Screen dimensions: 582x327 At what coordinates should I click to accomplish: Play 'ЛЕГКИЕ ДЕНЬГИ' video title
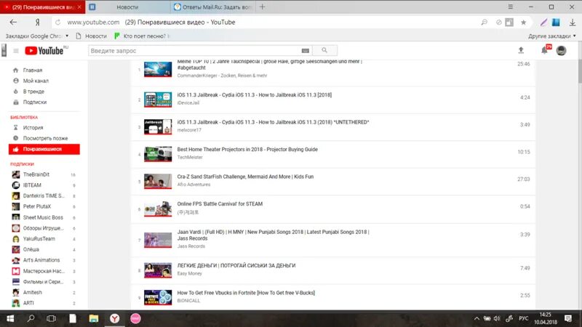(236, 265)
